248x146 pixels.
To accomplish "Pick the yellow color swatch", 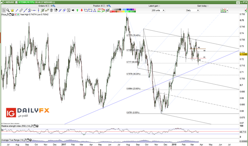I will 124,11.
